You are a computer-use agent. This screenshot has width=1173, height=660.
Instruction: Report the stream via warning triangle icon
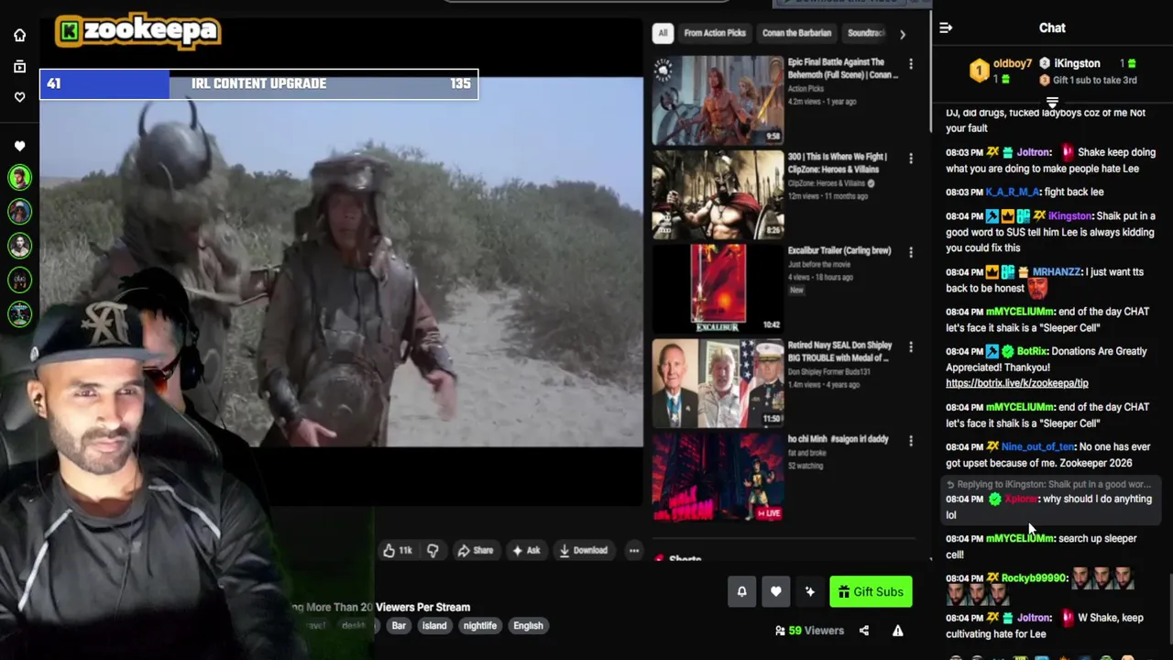coord(898,631)
